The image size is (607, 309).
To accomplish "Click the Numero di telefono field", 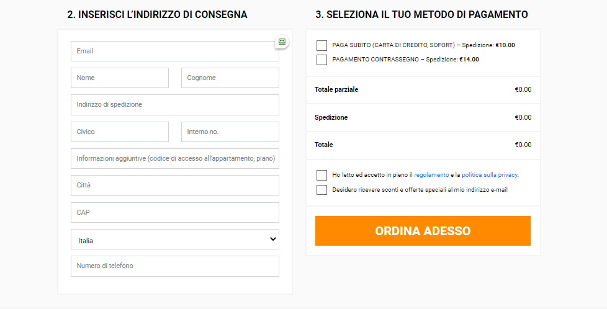I will tap(174, 266).
